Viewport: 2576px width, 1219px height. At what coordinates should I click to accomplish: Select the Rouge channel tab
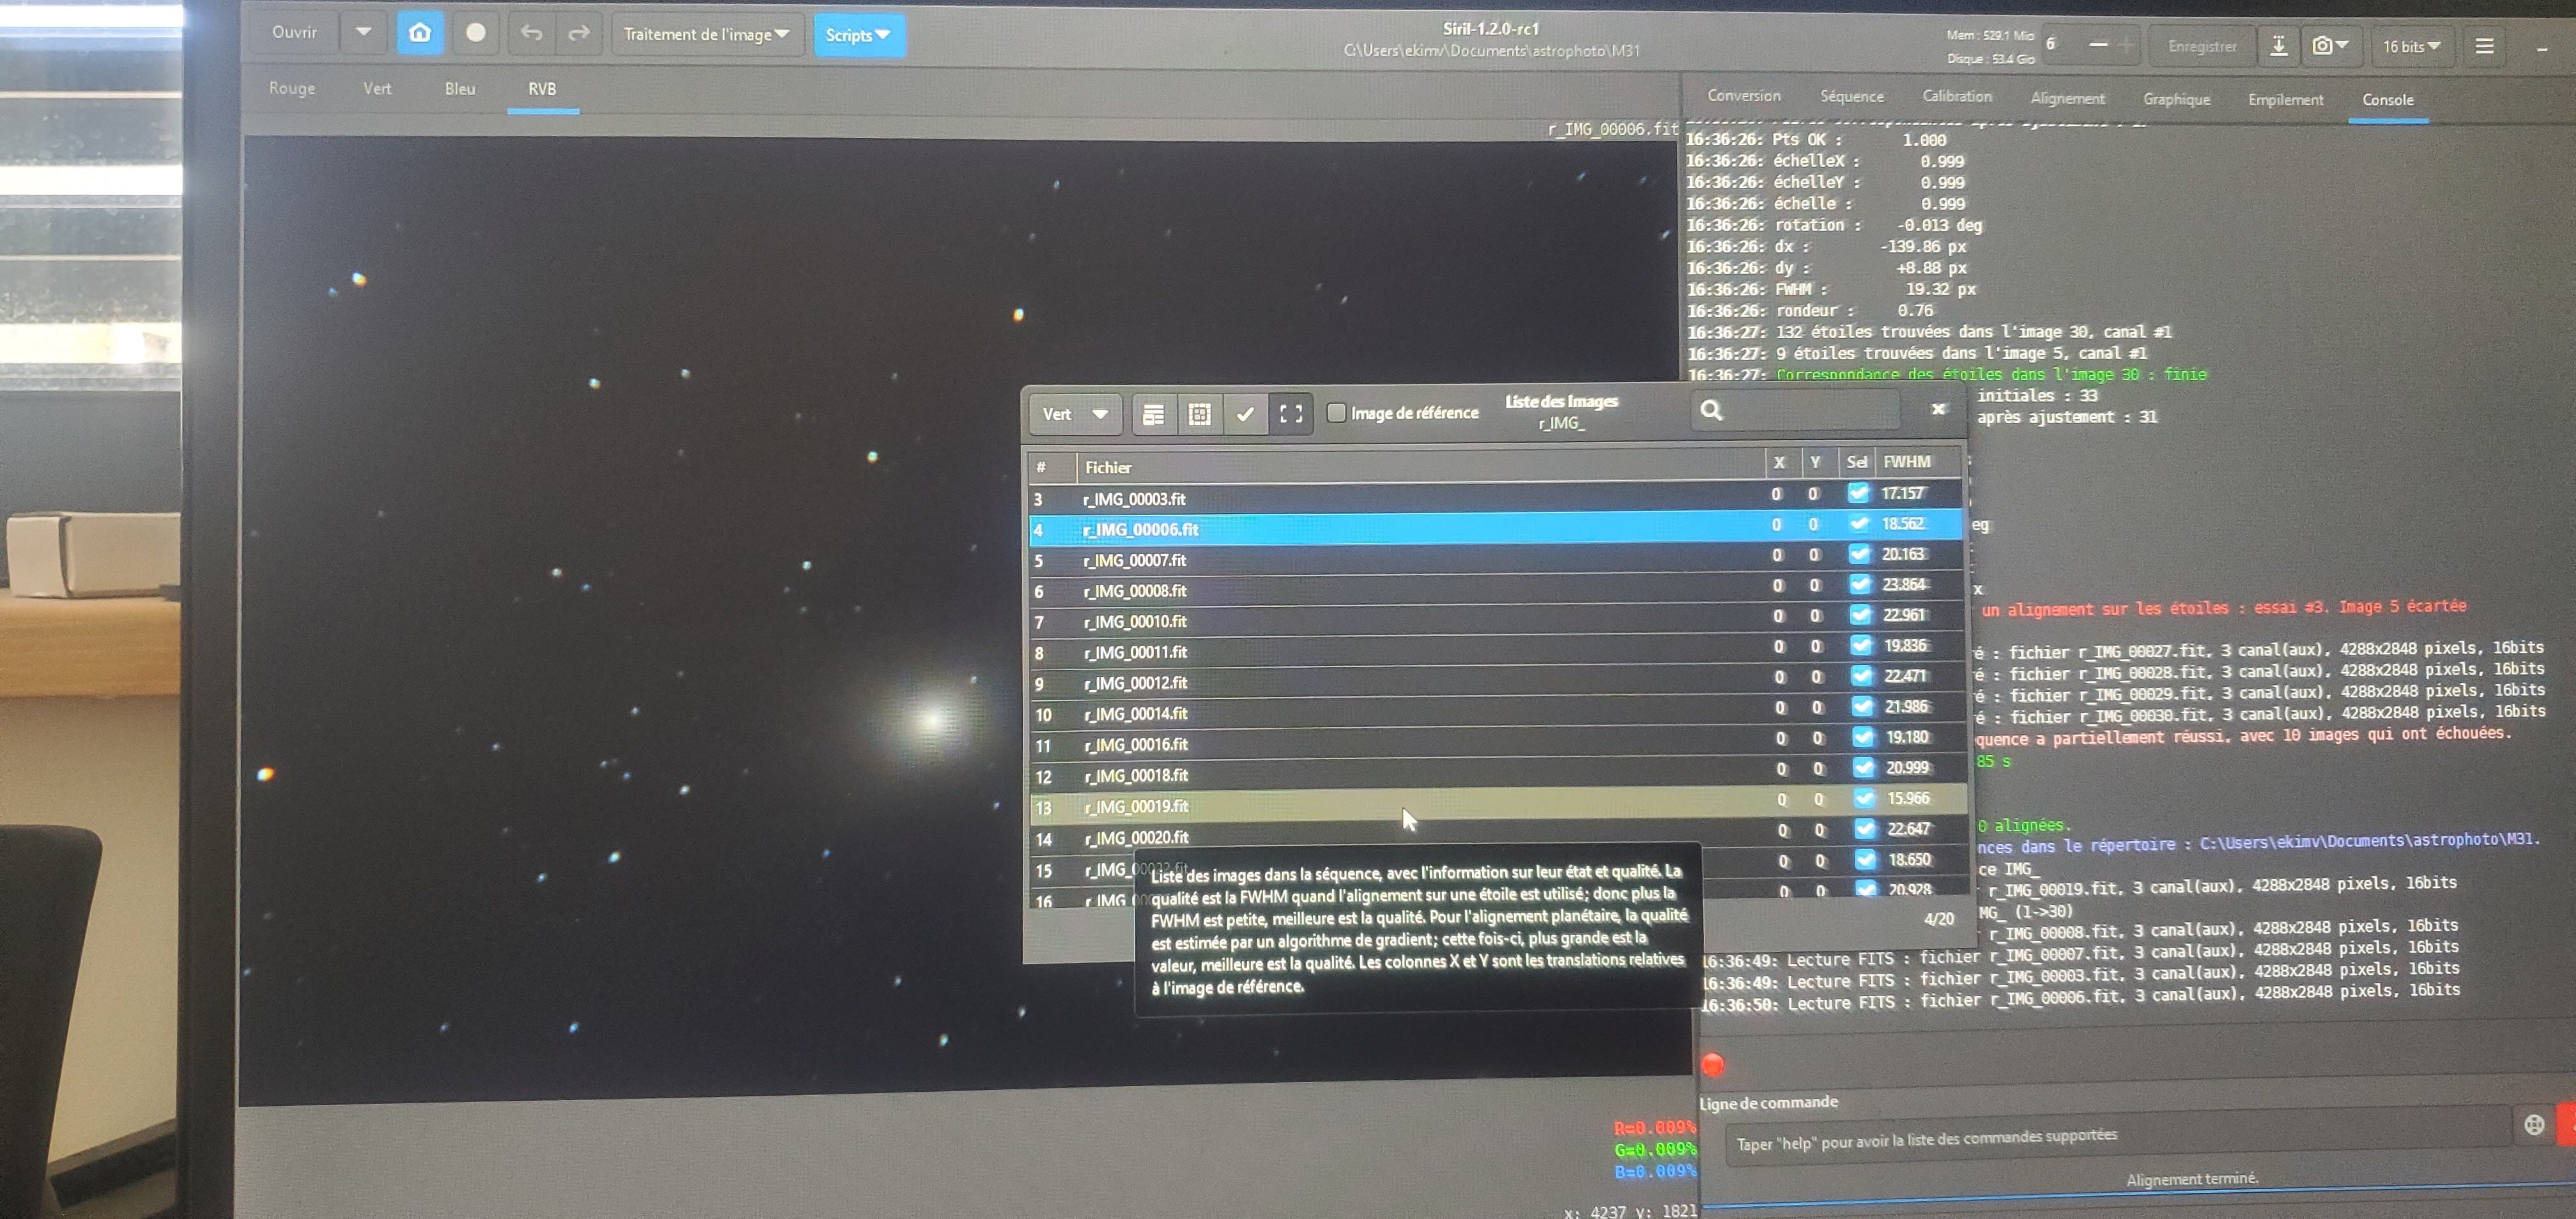291,88
